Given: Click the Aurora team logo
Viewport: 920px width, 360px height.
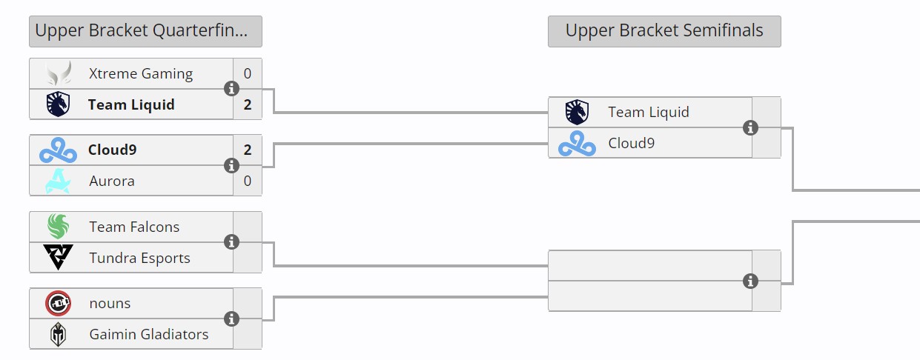Looking at the screenshot, I should [58, 181].
